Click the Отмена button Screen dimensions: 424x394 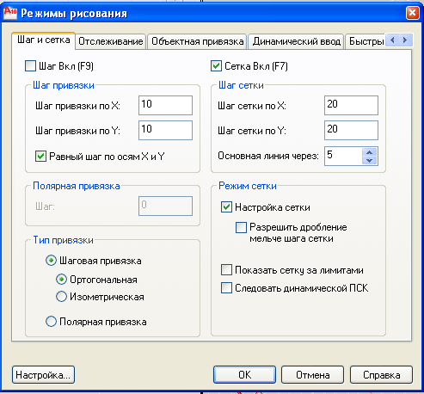tap(312, 374)
